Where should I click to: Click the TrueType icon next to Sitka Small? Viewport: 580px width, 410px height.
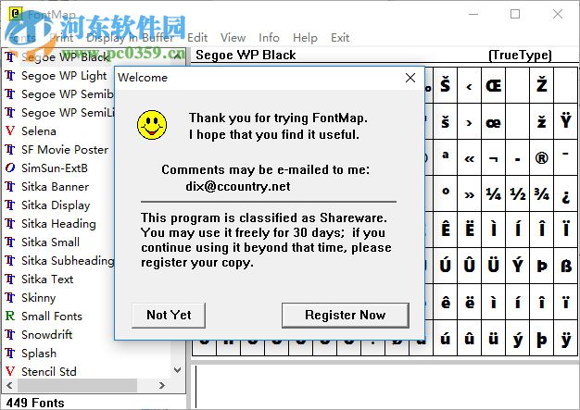tap(10, 242)
